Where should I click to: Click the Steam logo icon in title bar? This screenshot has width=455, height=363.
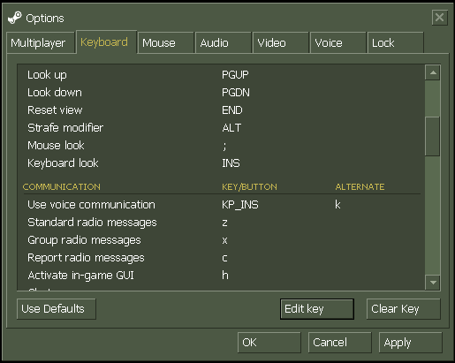coord(15,18)
